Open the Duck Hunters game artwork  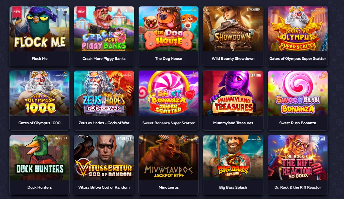pyautogui.click(x=40, y=158)
